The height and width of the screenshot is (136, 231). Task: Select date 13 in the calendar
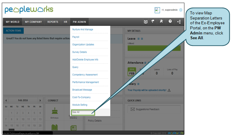point(40,119)
